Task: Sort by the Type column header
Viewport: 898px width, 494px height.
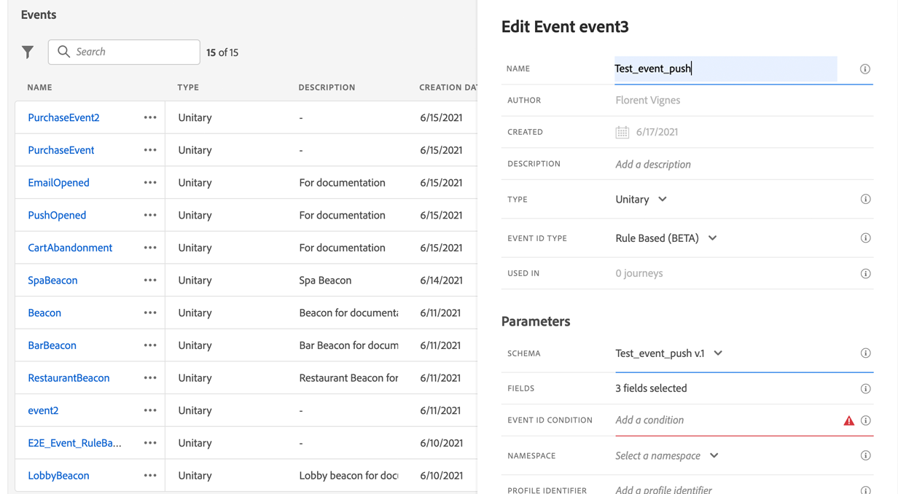Action: (188, 87)
